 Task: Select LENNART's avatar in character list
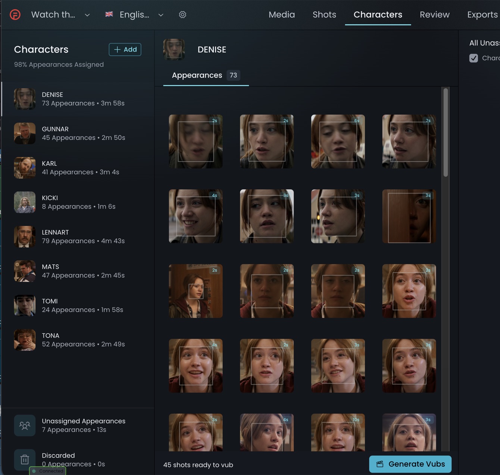click(x=25, y=237)
